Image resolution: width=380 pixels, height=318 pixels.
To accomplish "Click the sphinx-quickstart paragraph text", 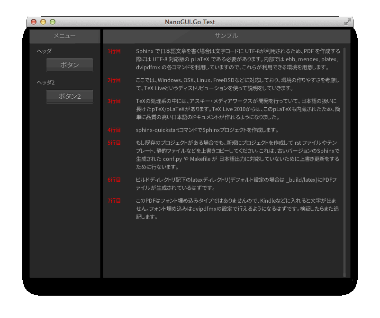I will (207, 130).
